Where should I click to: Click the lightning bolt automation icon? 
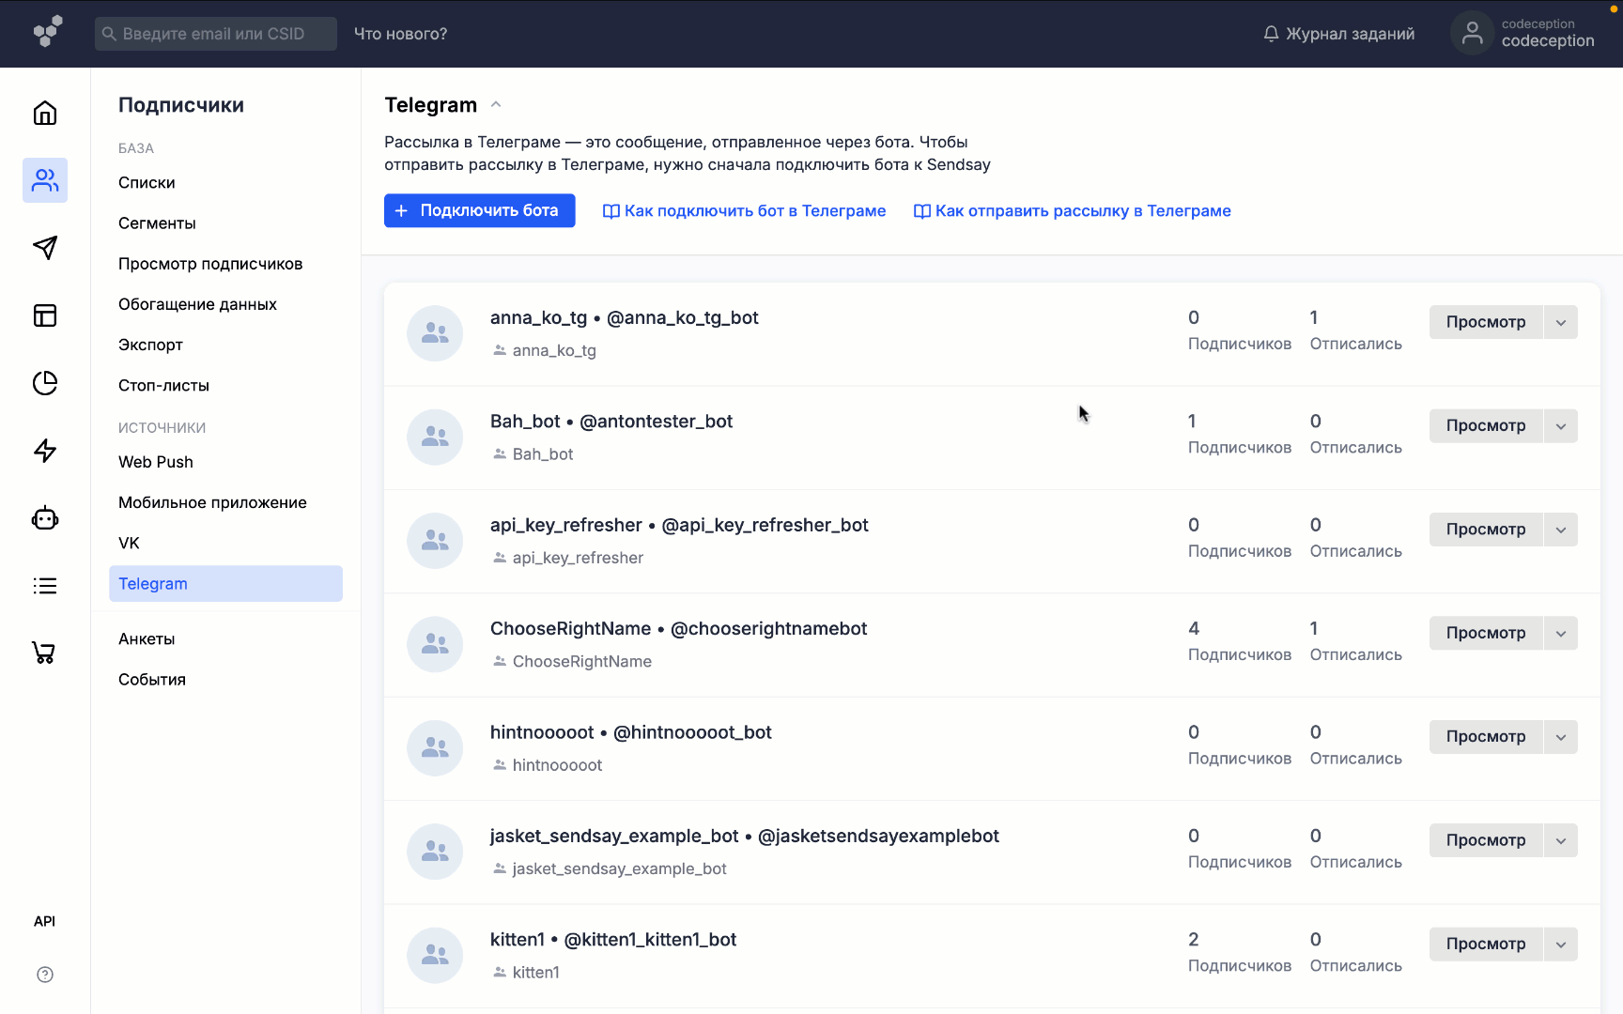coord(45,451)
